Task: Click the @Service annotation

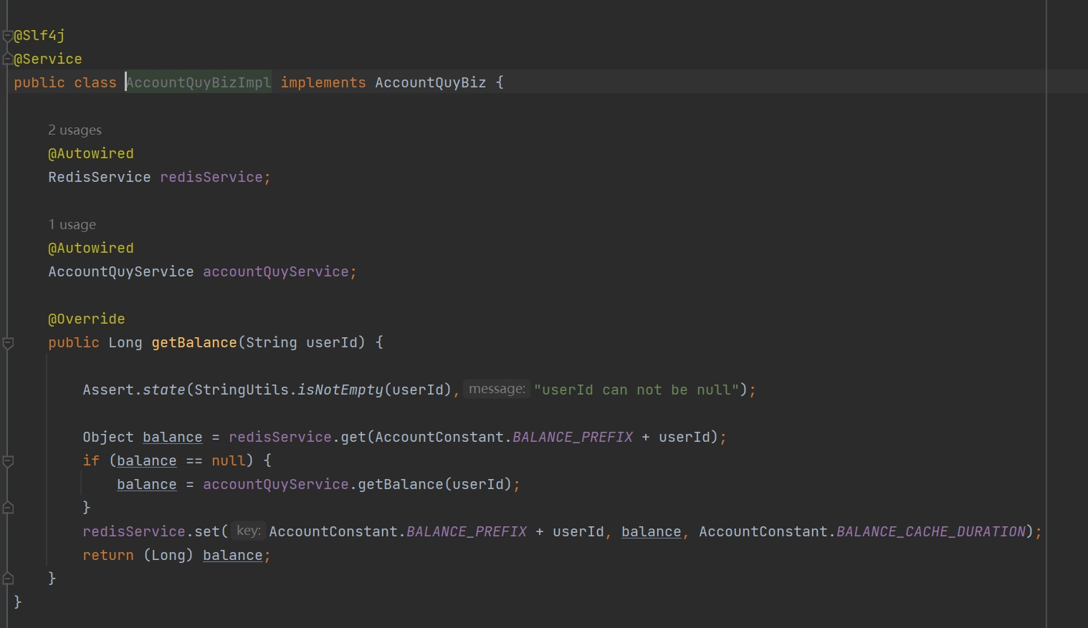Action: [x=48, y=59]
